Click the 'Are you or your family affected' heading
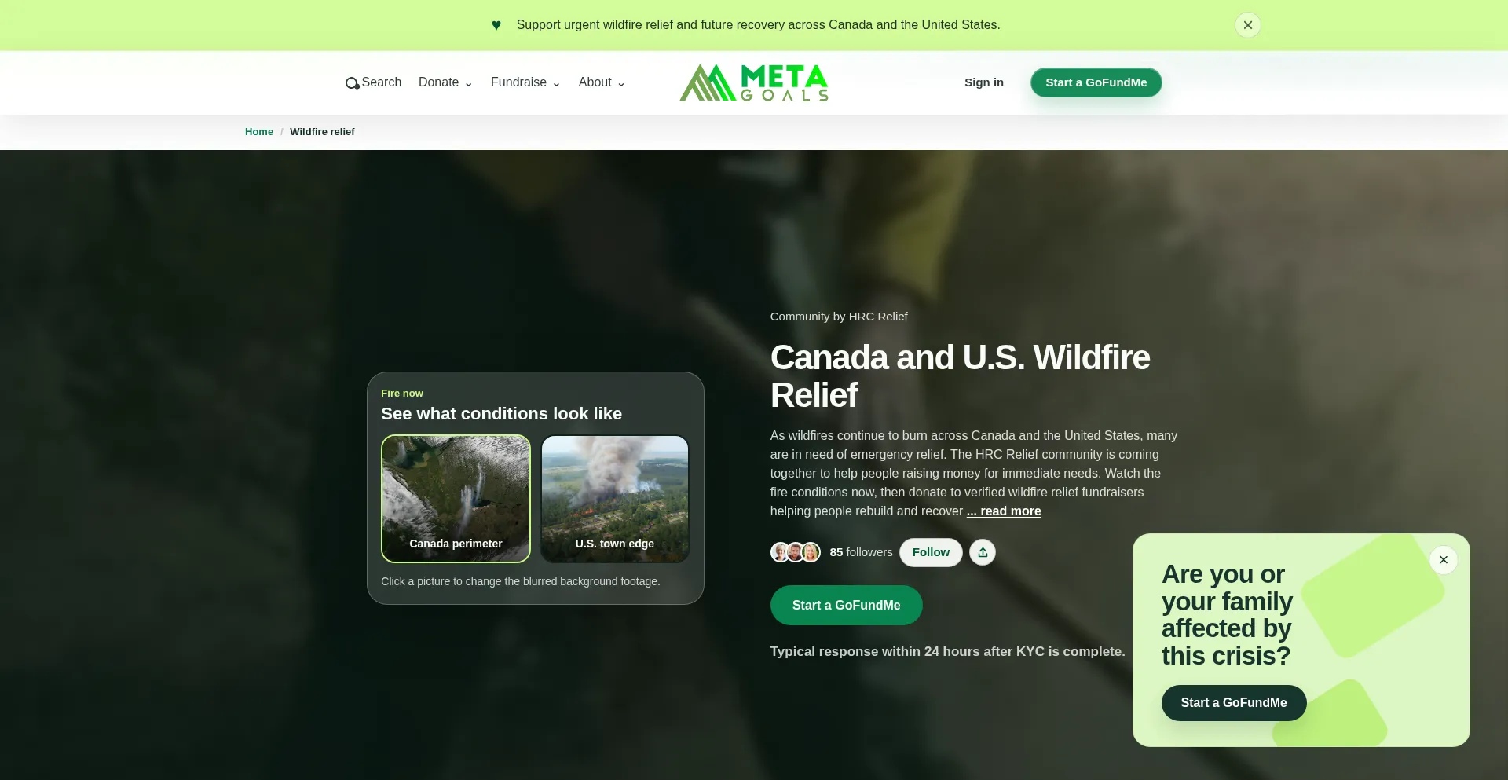Viewport: 1508px width, 780px height. click(1228, 615)
